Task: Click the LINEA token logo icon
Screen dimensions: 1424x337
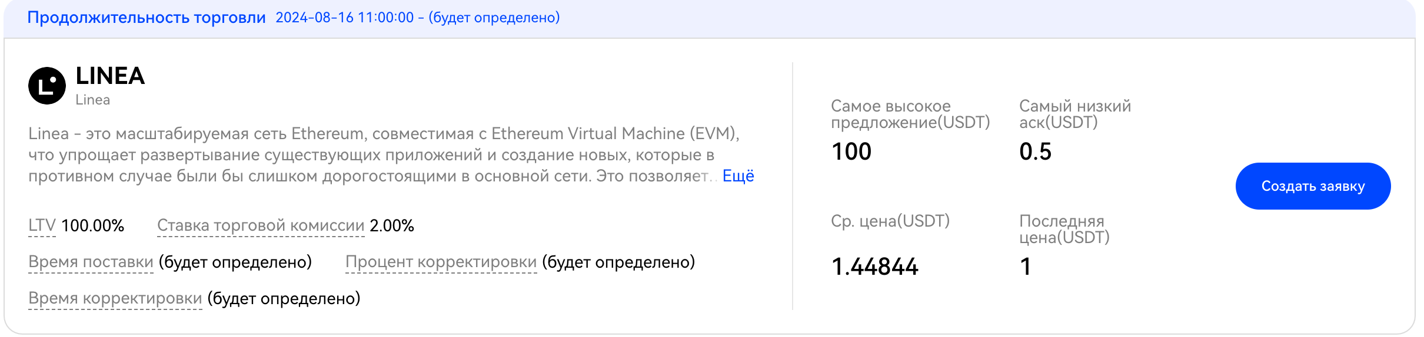Action: click(x=47, y=86)
